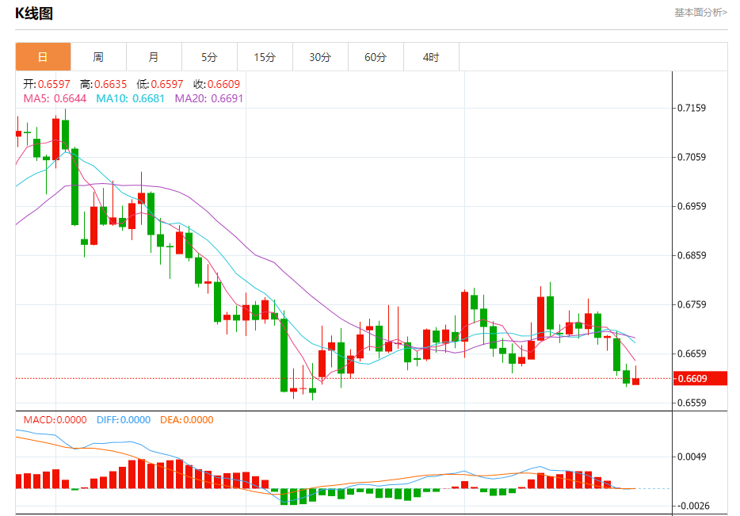This screenshot has width=740, height=516.
Task: Click the 低:0.6597 low price value
Action: click(x=159, y=85)
